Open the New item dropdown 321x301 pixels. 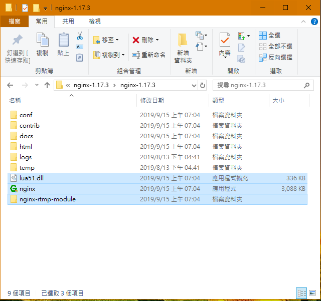(x=201, y=36)
